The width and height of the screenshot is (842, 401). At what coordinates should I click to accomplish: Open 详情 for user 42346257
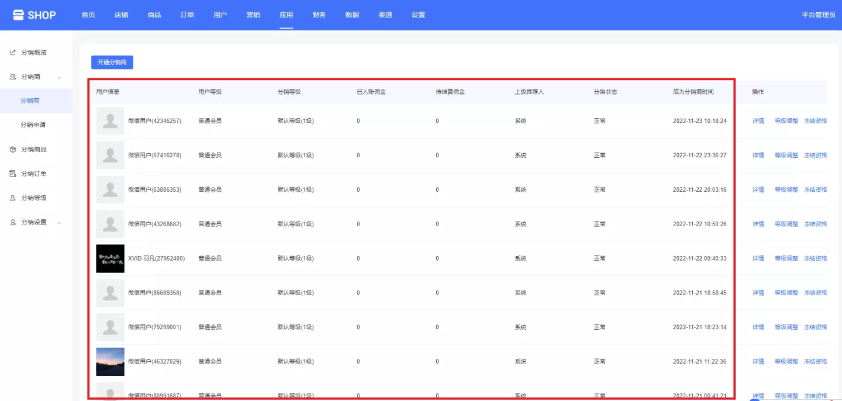click(x=758, y=121)
